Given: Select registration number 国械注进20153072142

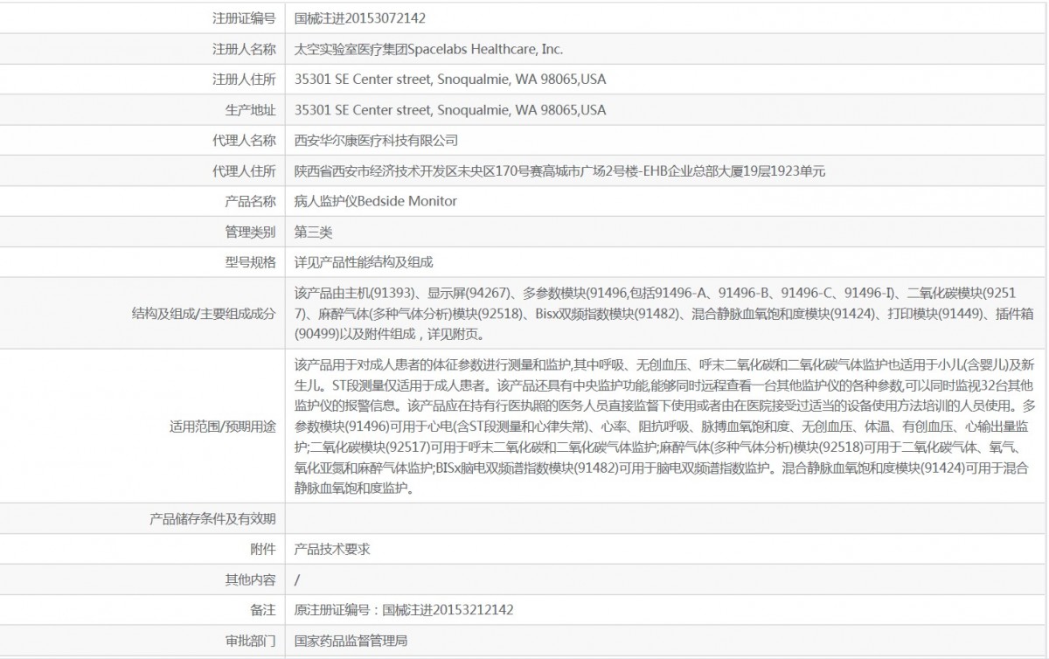Looking at the screenshot, I should (x=360, y=17).
